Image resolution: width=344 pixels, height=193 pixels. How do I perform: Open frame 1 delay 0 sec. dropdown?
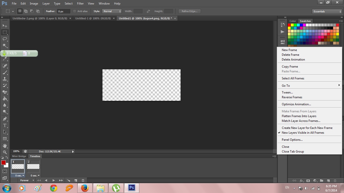(x=20, y=175)
